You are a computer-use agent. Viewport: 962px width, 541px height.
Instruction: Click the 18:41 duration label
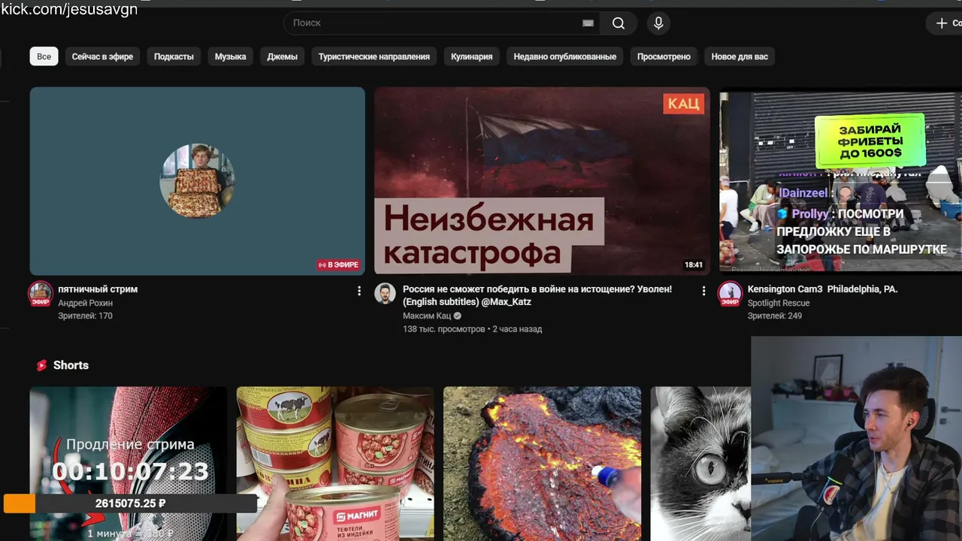693,265
